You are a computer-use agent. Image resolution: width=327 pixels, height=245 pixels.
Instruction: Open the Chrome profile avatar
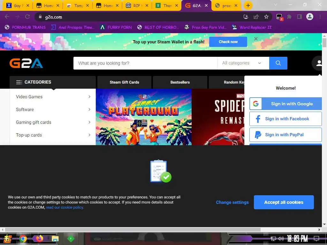(x=310, y=17)
